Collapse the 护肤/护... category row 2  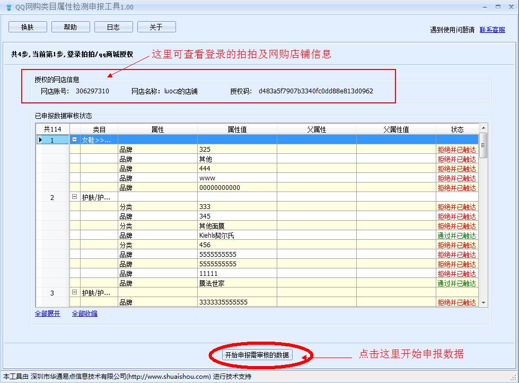pos(75,197)
